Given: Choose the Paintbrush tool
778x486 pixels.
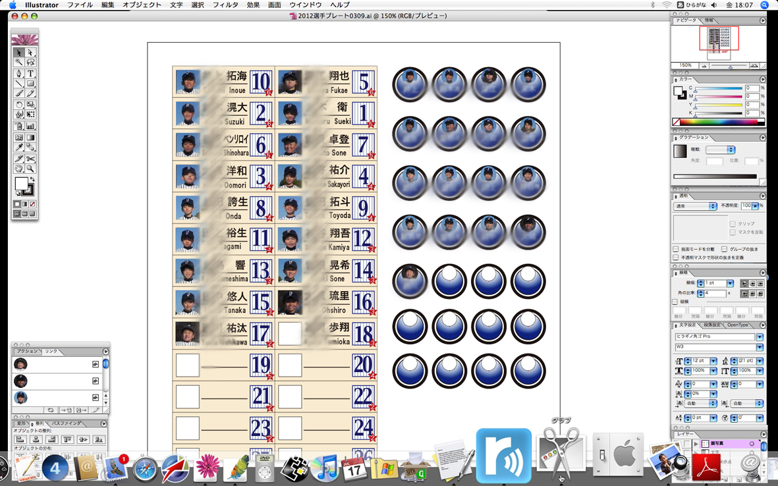Looking at the screenshot, I should click(x=19, y=94).
